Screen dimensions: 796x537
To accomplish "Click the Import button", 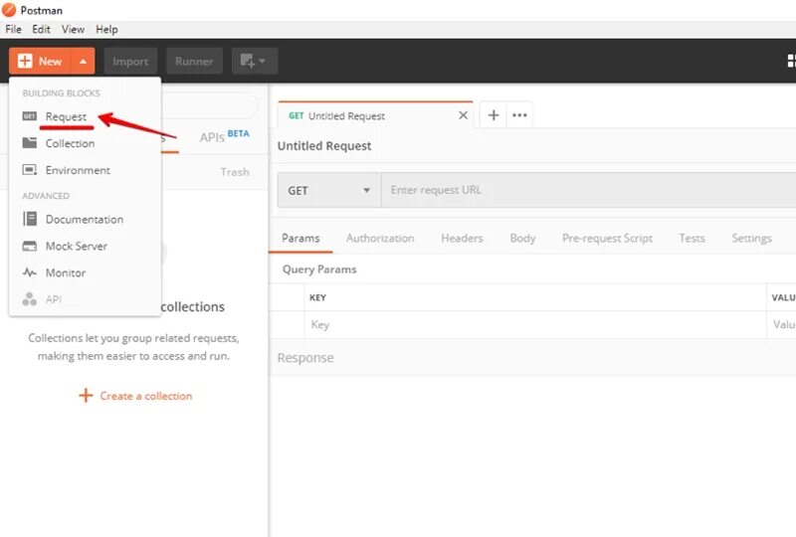I will (x=130, y=62).
